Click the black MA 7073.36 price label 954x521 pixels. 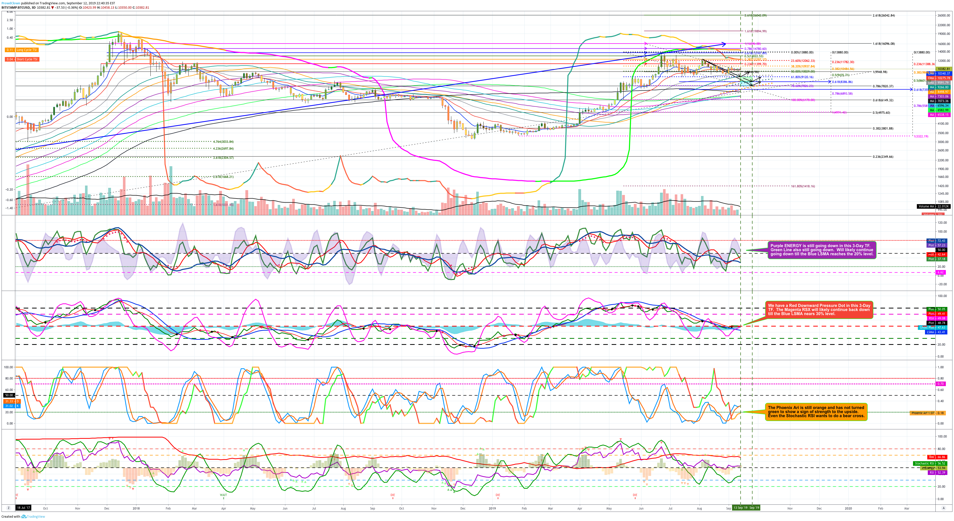tap(939, 101)
